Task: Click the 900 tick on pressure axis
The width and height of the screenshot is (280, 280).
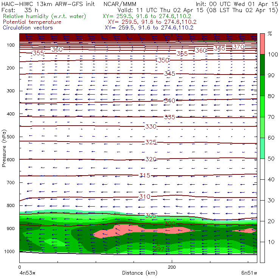Action: coord(11,229)
